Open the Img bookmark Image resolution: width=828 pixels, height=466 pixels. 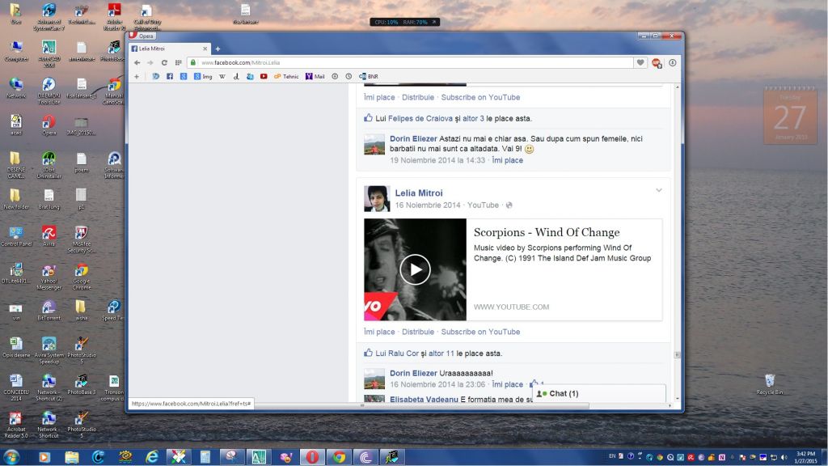click(203, 77)
